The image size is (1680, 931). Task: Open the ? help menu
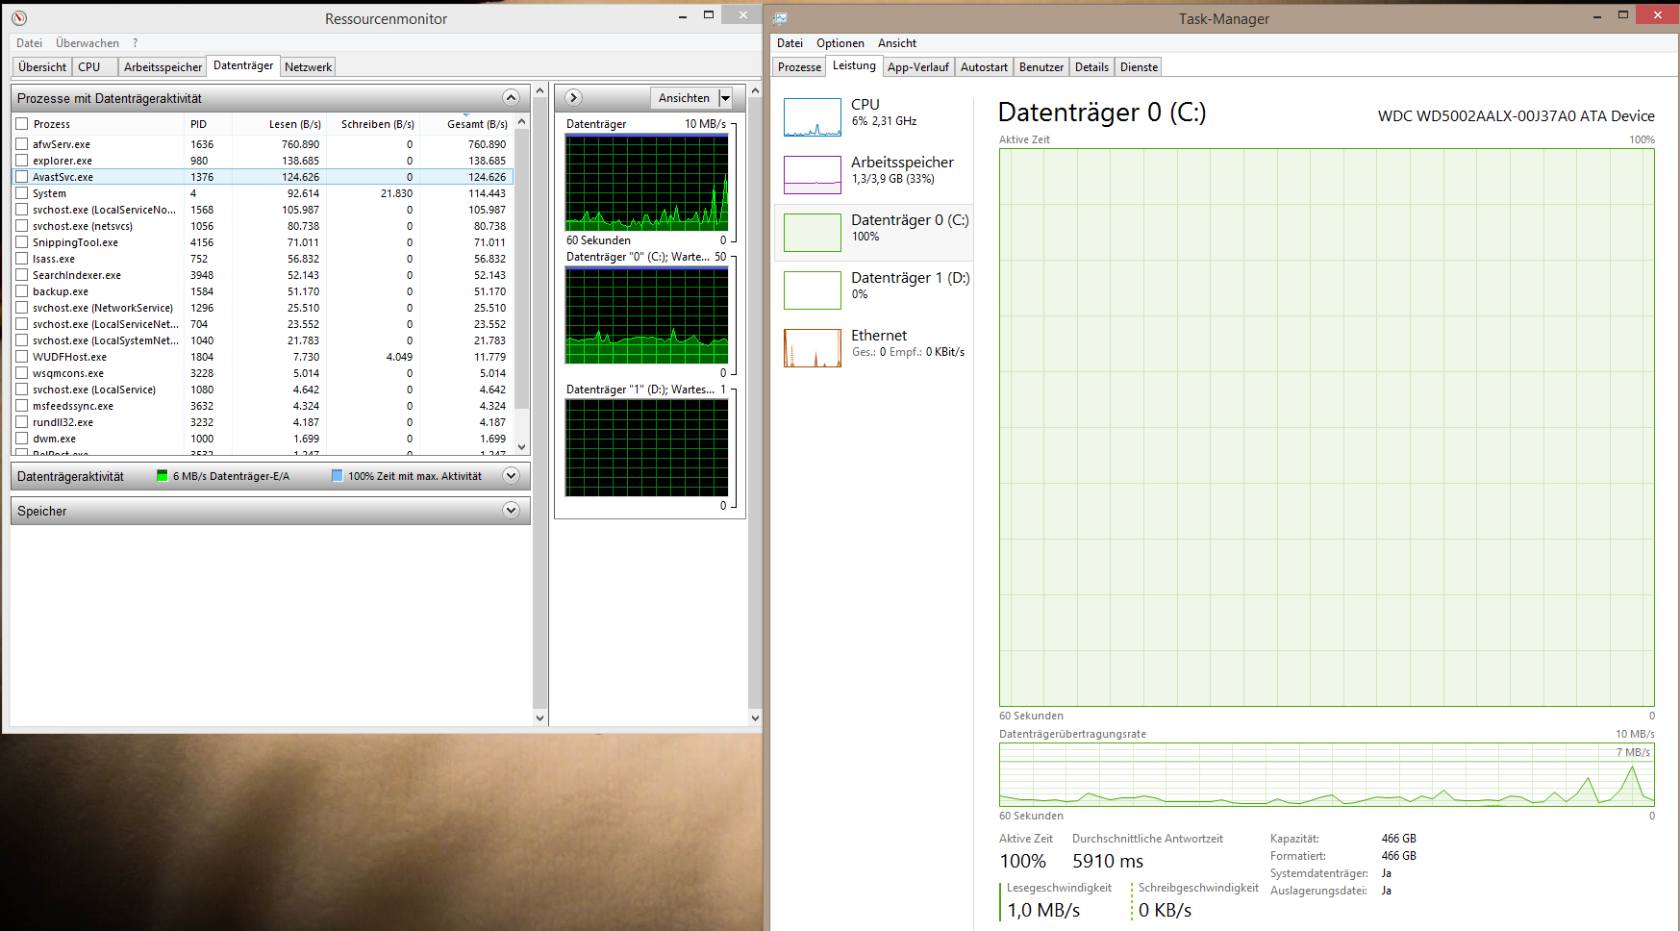click(136, 43)
